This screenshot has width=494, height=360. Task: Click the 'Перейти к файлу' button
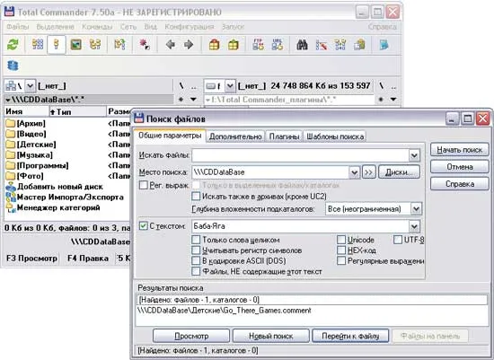(x=350, y=336)
